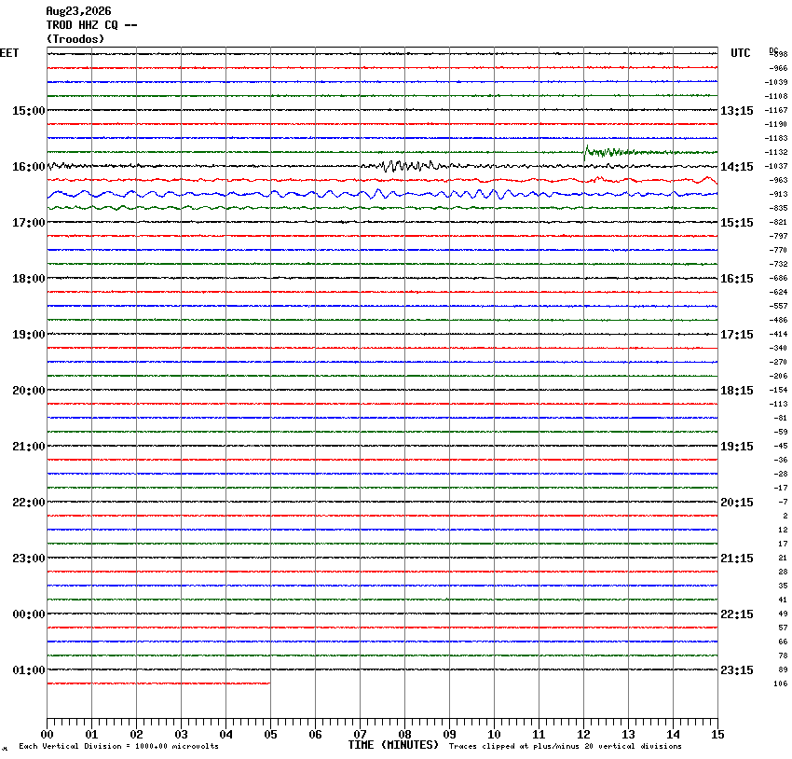
Task: Click the DC offset value -1039
Action: point(776,82)
